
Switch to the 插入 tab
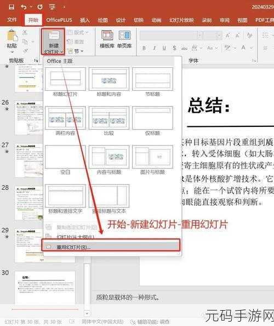[85, 20]
